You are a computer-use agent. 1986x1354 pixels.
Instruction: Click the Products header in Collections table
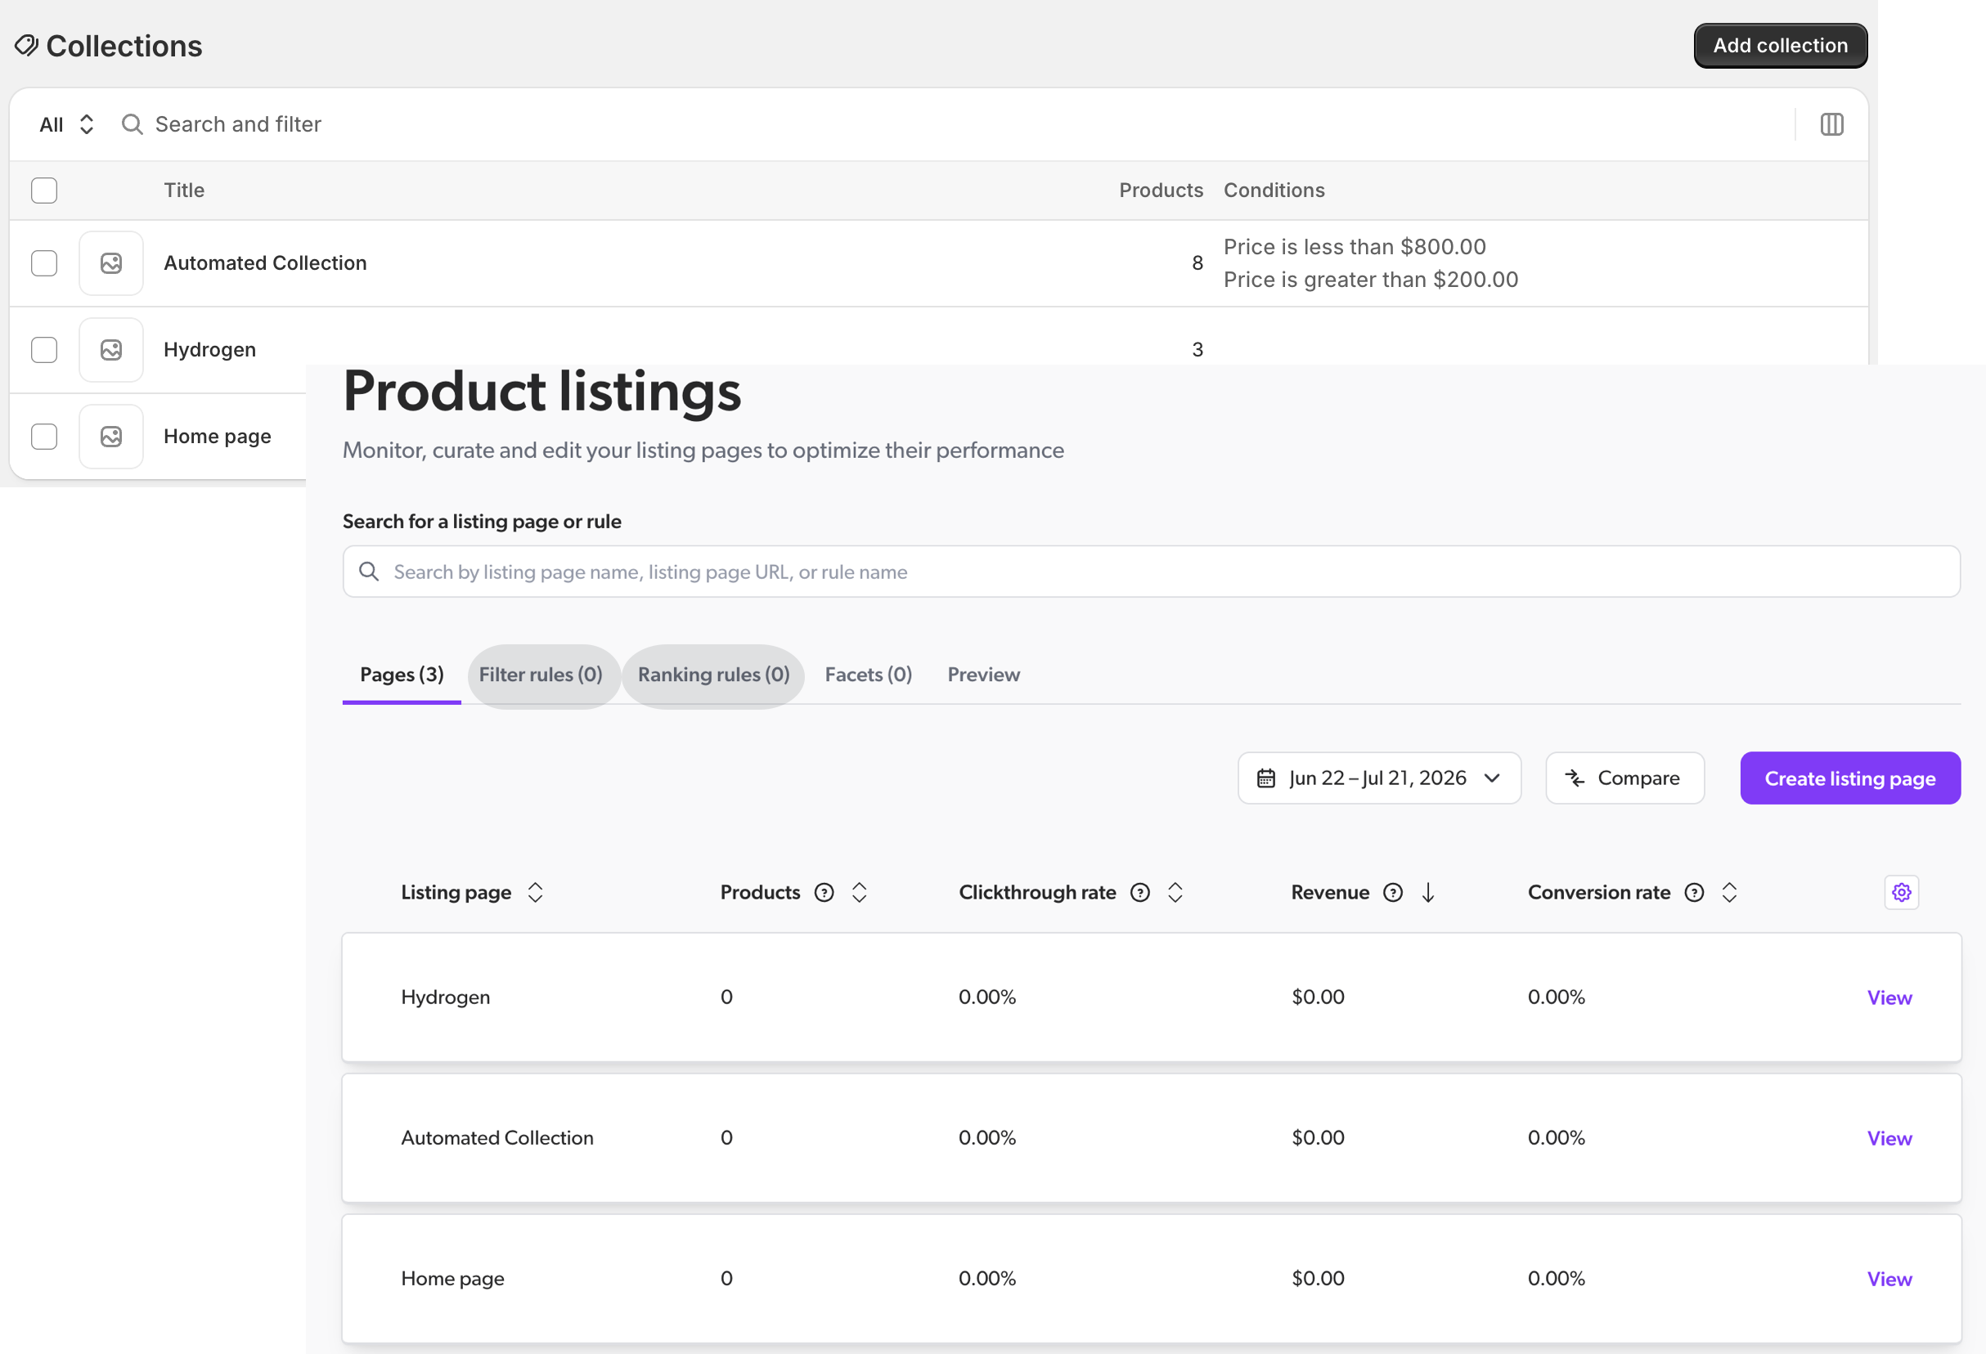point(1161,191)
